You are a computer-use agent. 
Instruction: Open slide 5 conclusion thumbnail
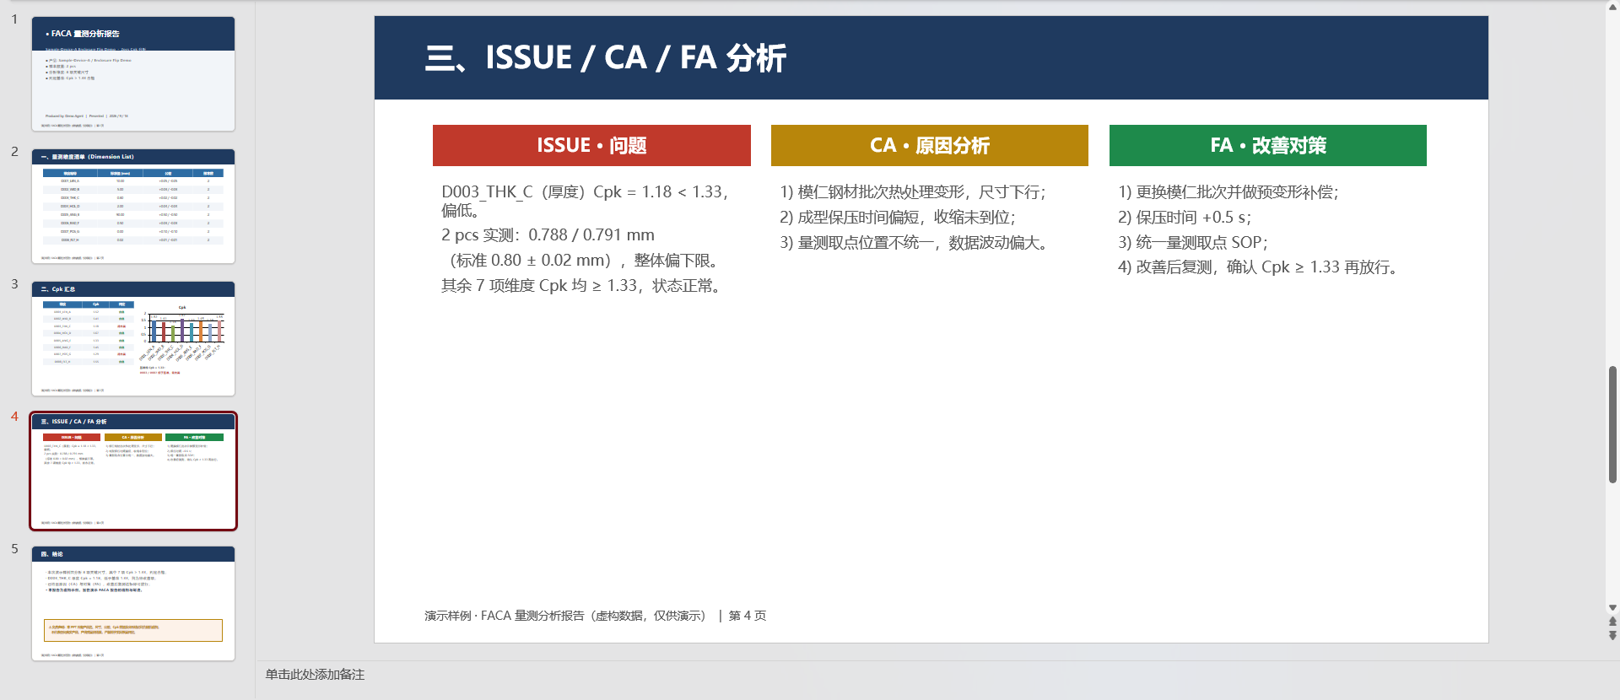click(x=133, y=603)
